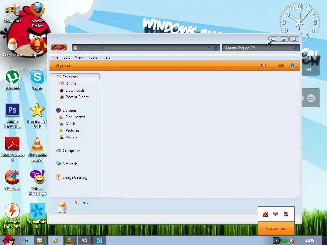
Task: Click the "0 items" details pane text
Action: click(81, 203)
